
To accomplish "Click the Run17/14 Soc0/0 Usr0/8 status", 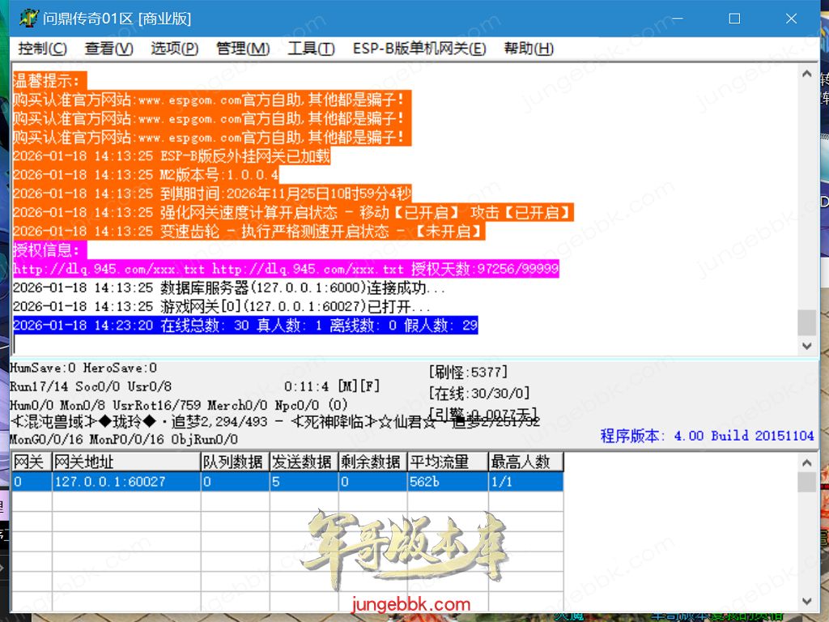I will [91, 386].
